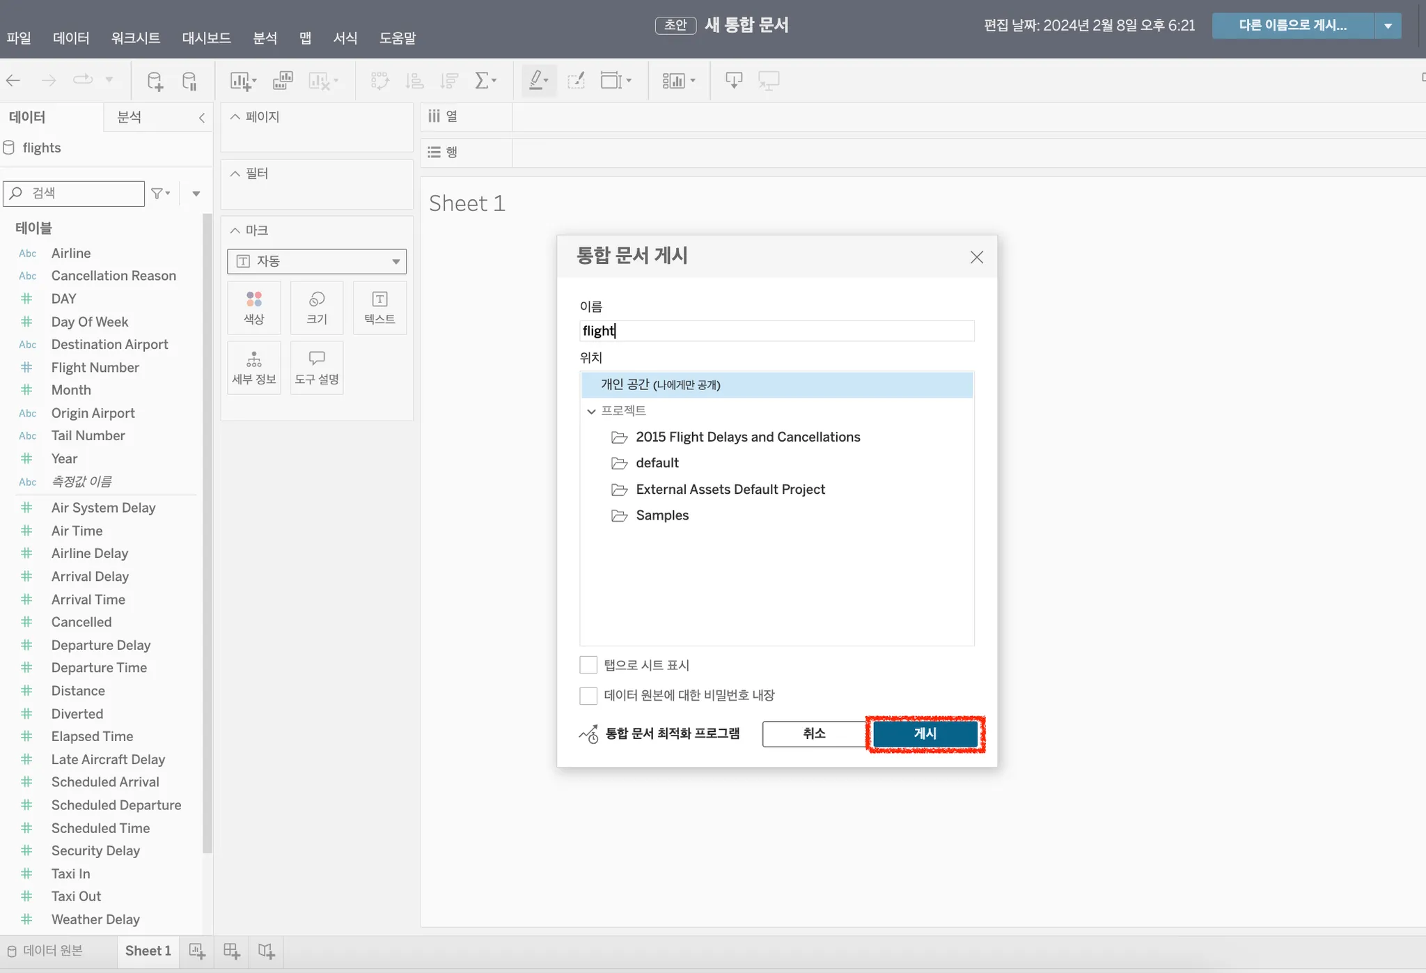Click the Size (크기) marks button
This screenshot has width=1426, height=973.
point(317,308)
